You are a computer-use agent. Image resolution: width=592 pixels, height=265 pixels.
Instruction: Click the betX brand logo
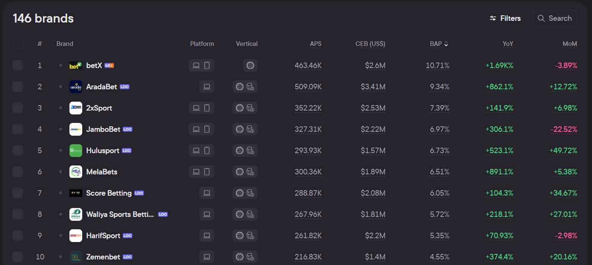76,66
